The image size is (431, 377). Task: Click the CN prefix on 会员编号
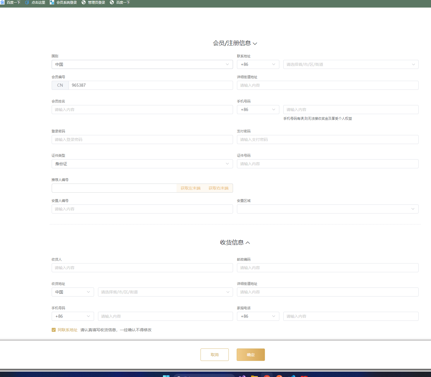coord(60,85)
